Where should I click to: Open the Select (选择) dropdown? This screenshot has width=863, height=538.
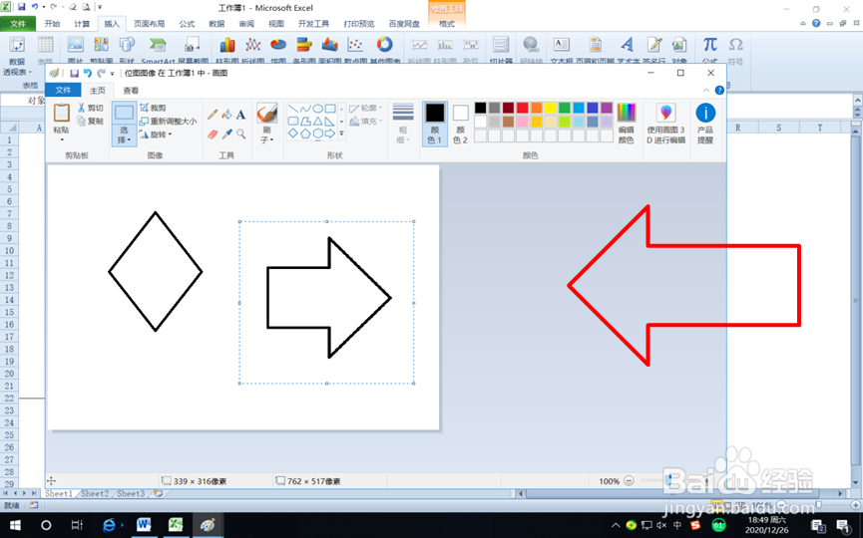pos(125,135)
